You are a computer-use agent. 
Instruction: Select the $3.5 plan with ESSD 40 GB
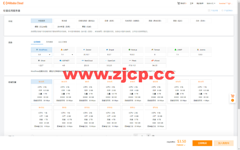[41, 91]
